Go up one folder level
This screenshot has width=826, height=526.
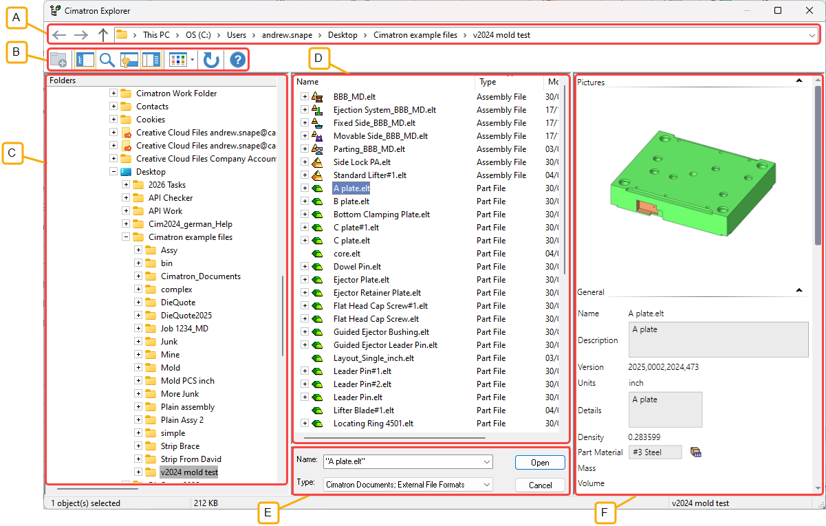(103, 35)
